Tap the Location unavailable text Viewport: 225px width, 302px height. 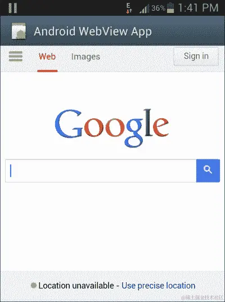pos(76,286)
